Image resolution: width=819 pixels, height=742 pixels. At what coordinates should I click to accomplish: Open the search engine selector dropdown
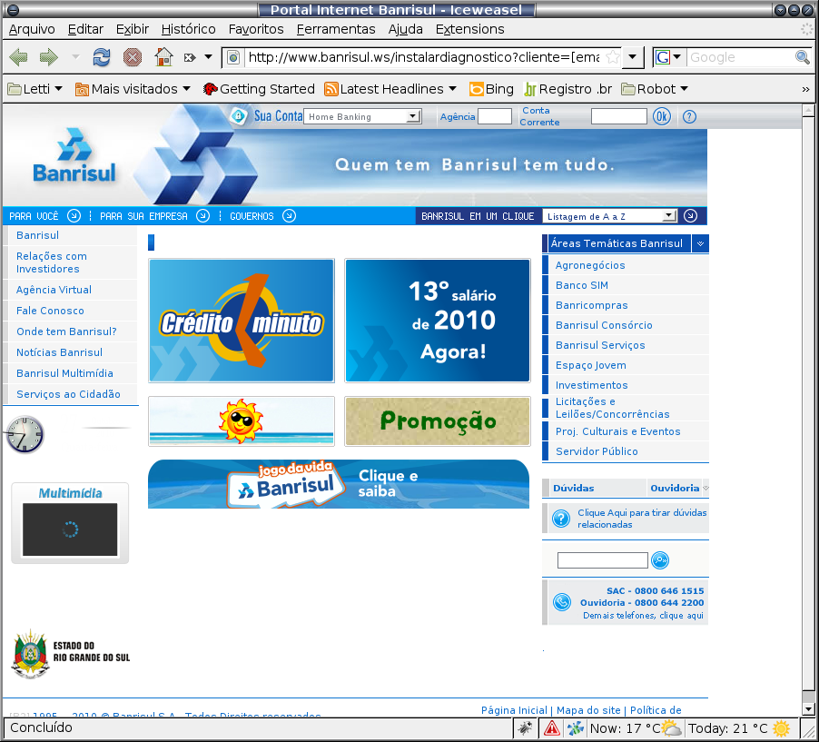(668, 57)
